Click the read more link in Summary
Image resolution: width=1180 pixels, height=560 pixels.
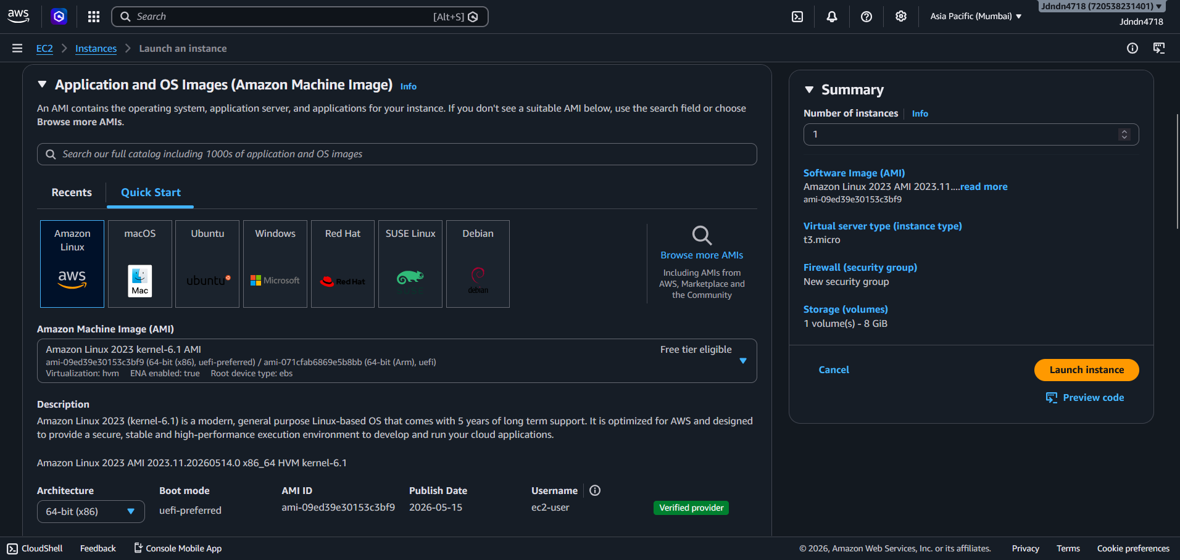point(984,187)
